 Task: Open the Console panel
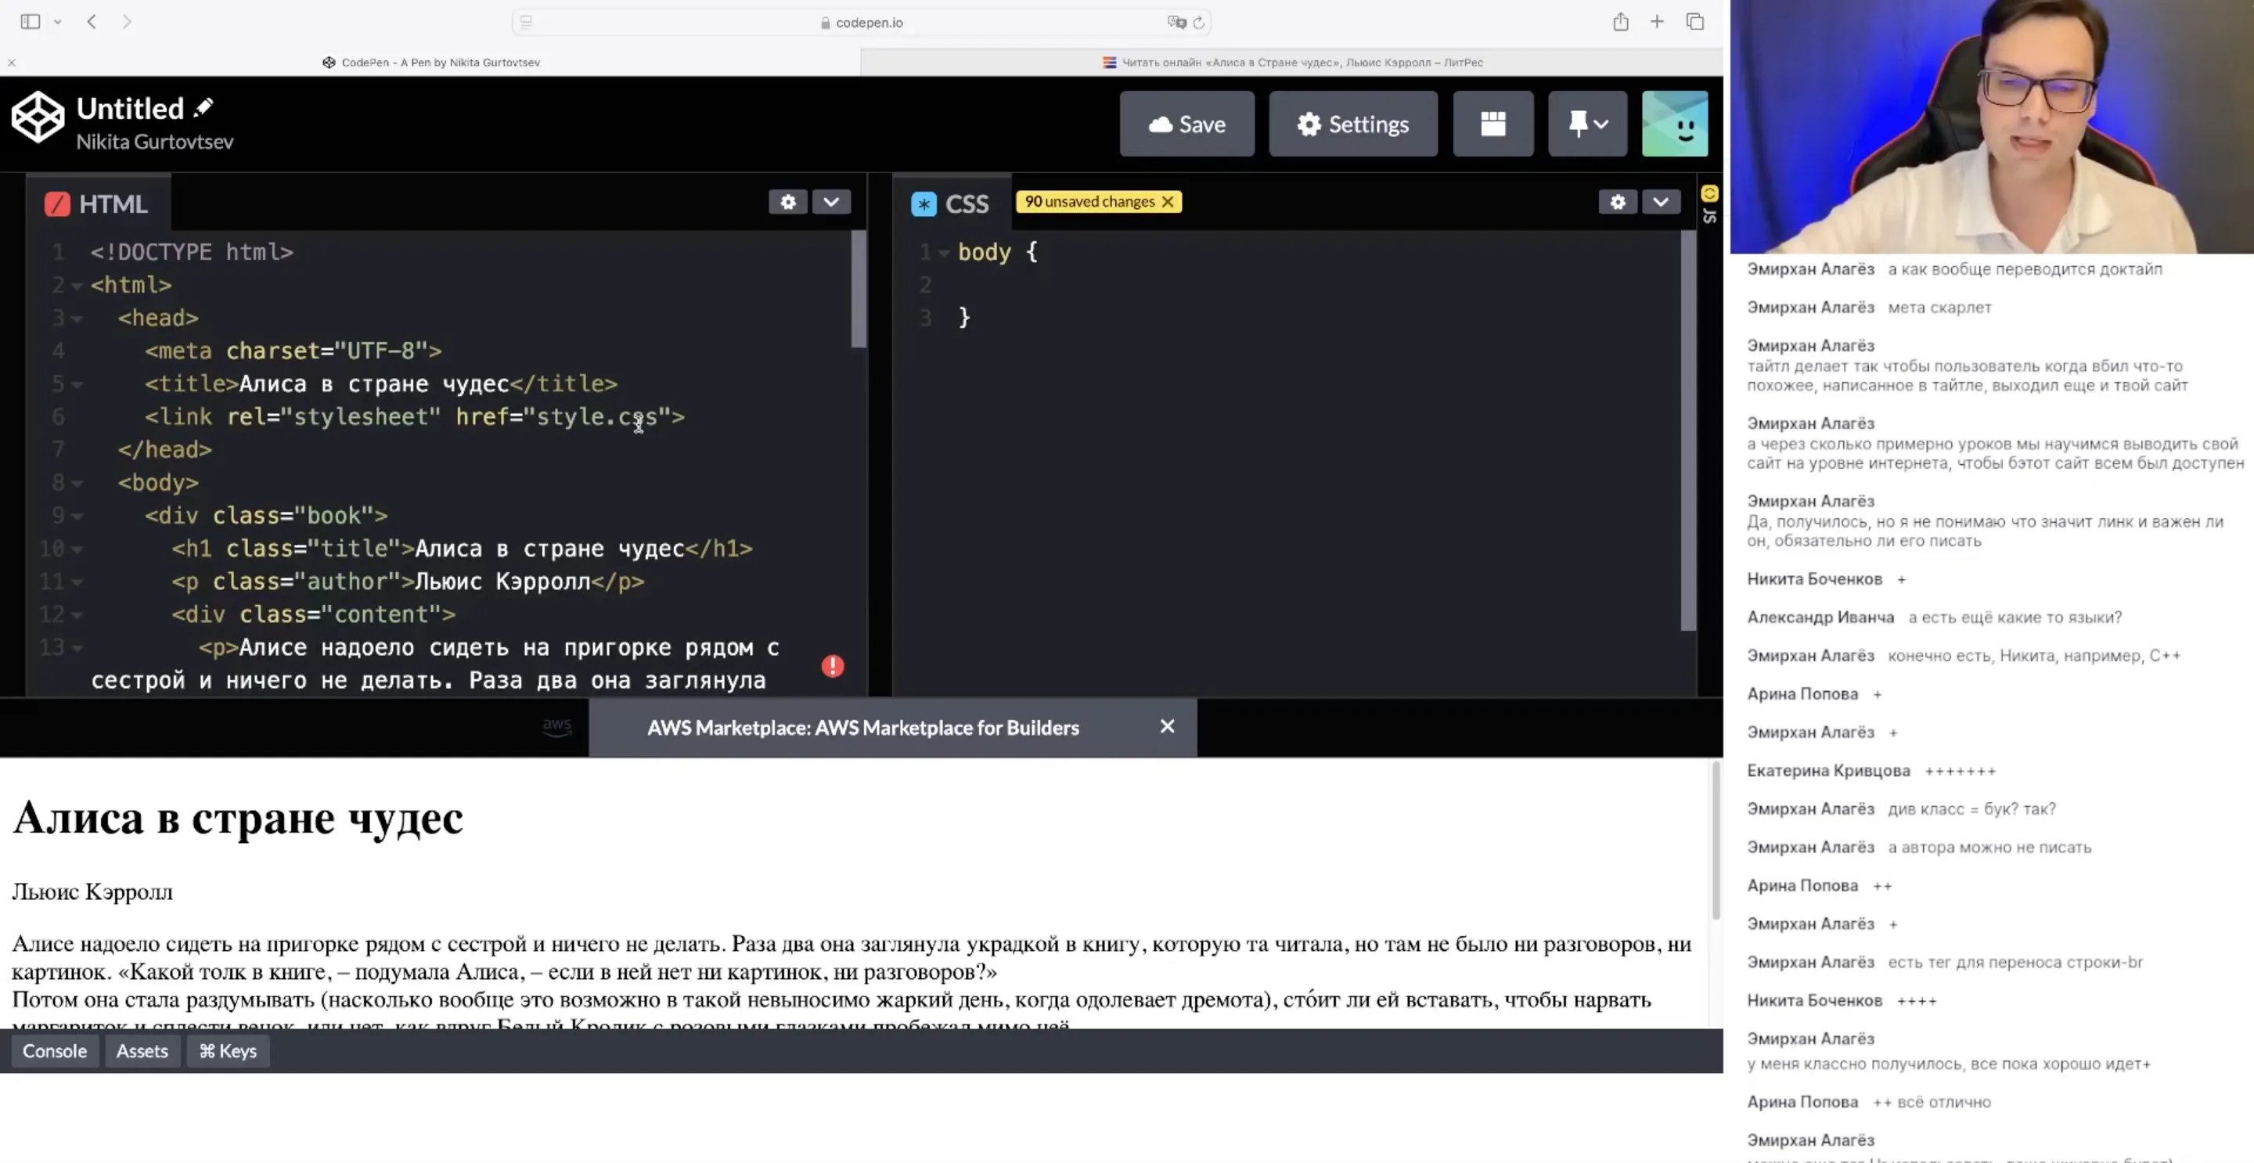[x=54, y=1051]
